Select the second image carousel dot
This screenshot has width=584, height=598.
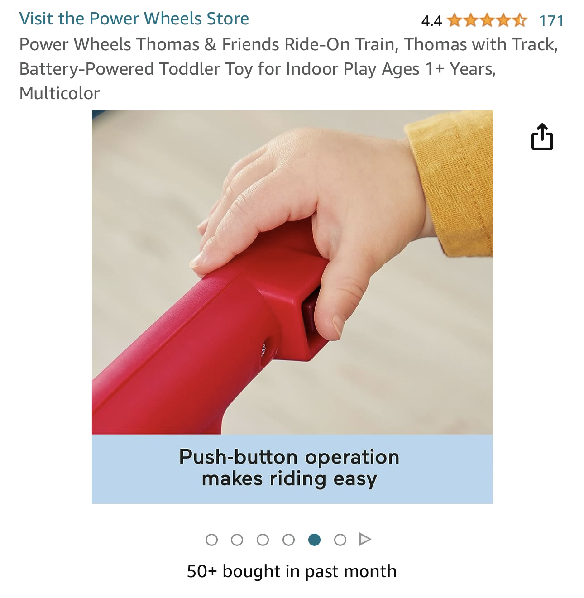pyautogui.click(x=237, y=540)
